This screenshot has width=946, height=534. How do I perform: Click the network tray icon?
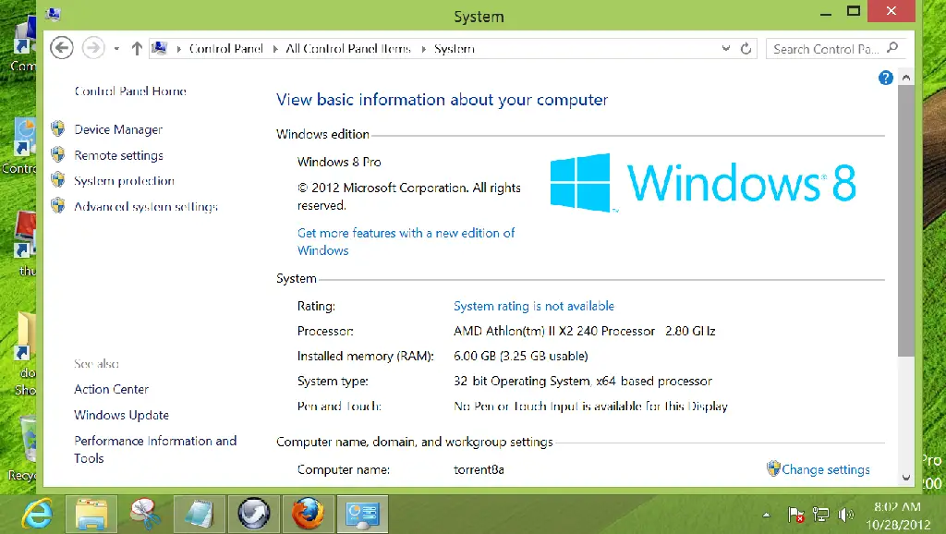tap(820, 515)
